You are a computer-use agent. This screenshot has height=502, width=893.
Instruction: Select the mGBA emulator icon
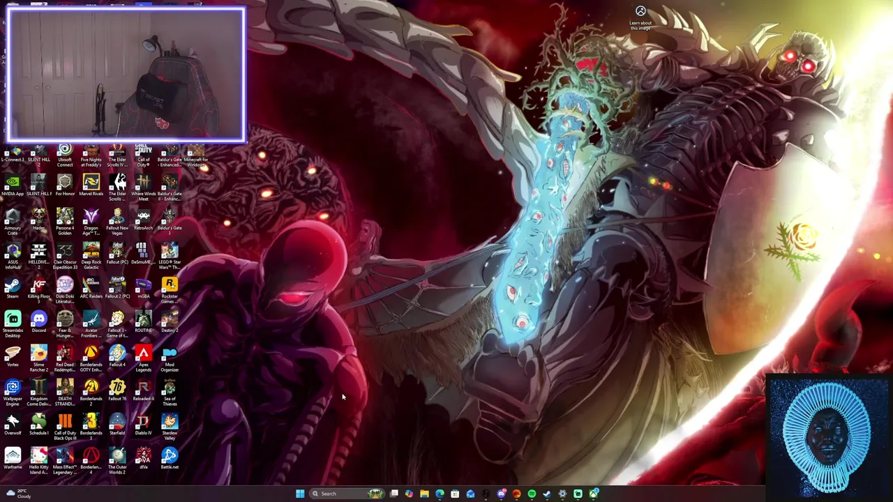[143, 289]
